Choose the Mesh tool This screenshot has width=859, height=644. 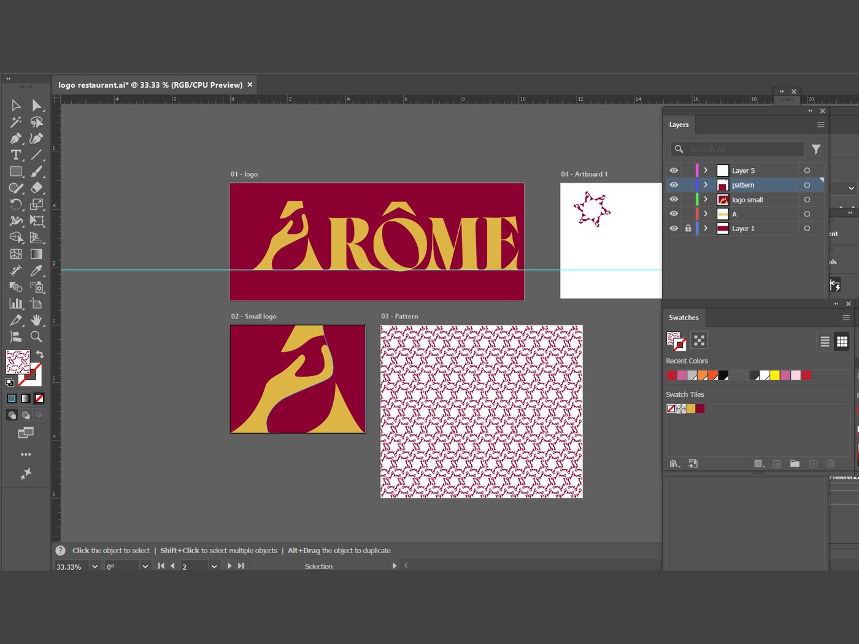click(x=16, y=254)
